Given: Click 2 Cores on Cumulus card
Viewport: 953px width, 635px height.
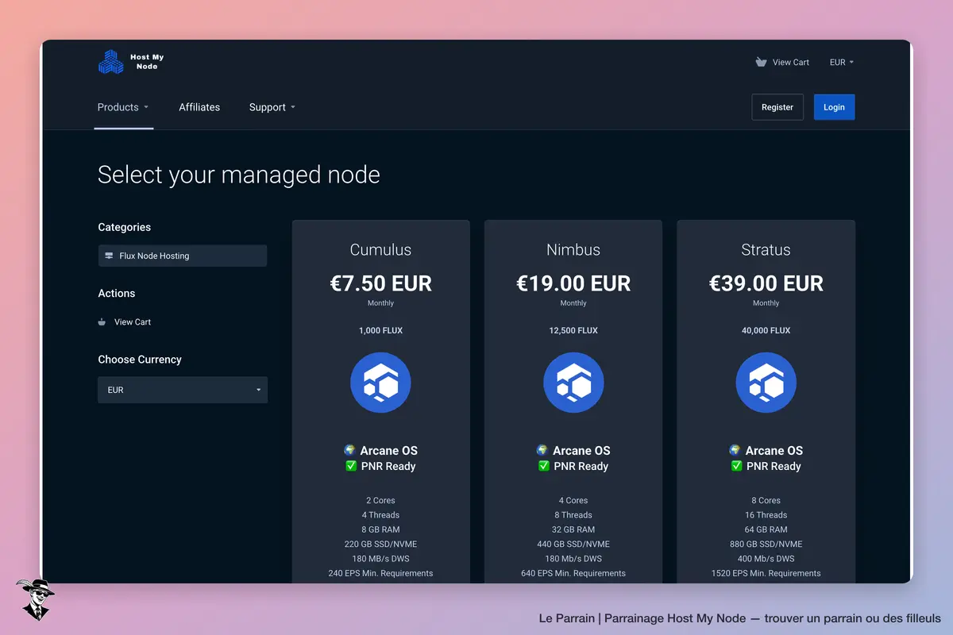Looking at the screenshot, I should [x=380, y=501].
